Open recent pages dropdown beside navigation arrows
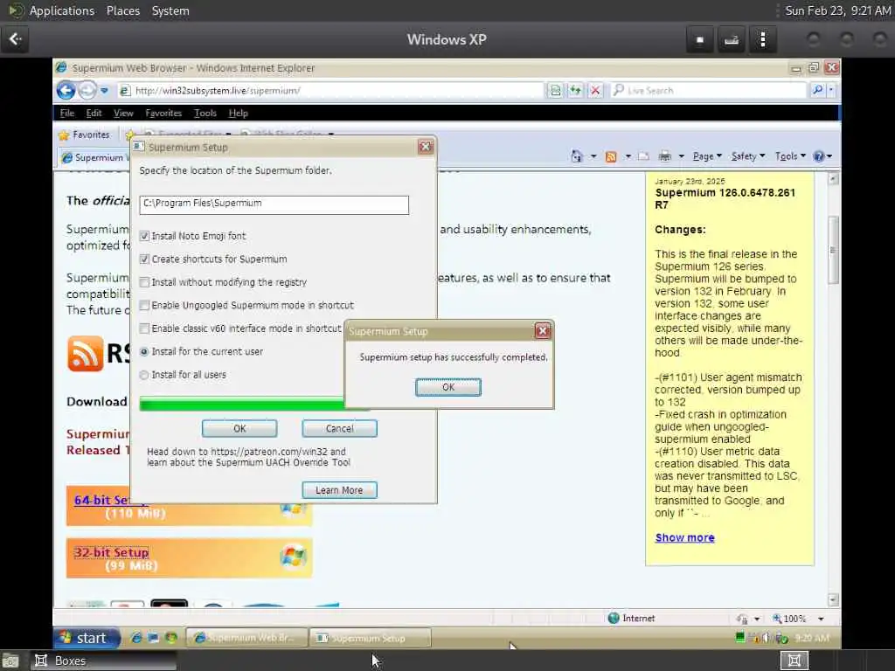 click(x=104, y=90)
